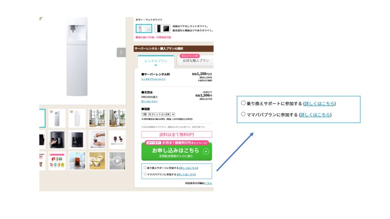View black server hand-pouring thumbnail

[57, 140]
